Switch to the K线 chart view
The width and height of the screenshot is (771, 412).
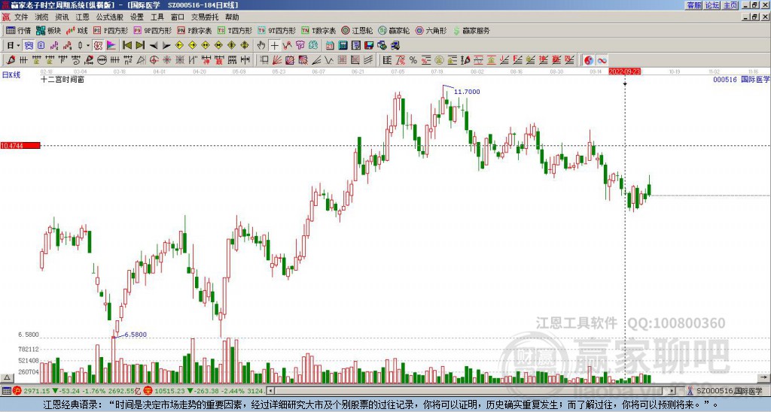[x=77, y=30]
